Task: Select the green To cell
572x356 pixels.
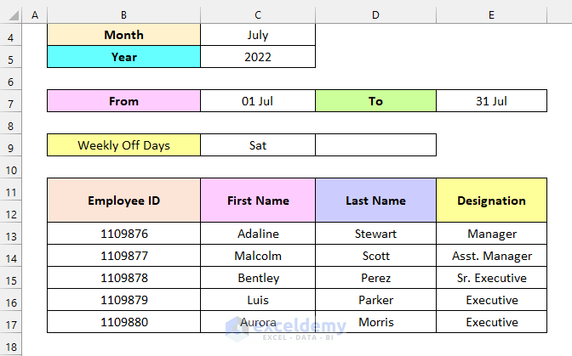Action: [x=375, y=101]
